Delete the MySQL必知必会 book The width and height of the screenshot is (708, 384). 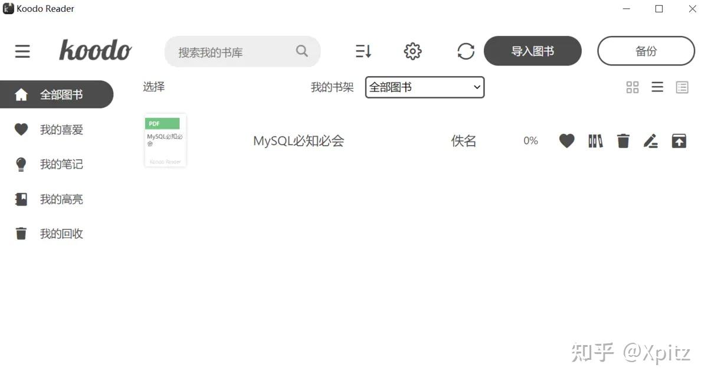click(624, 141)
